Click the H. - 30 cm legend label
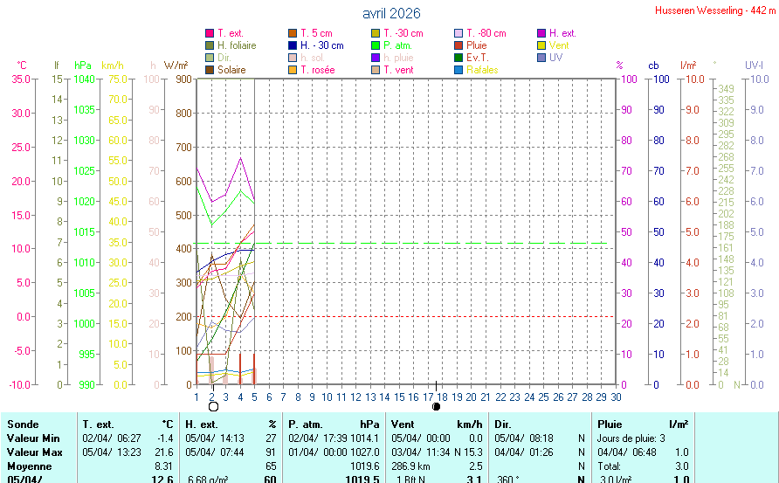This screenshot has width=779, height=483. 321,45
